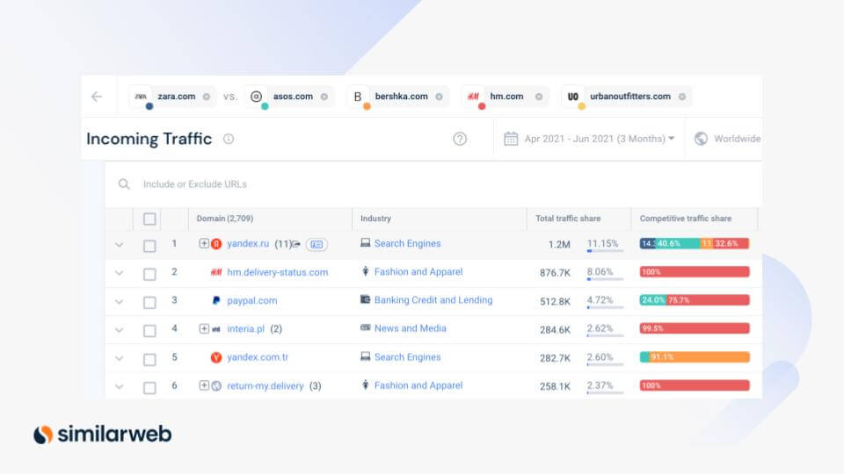Click the interia.pl favicon

(216, 329)
